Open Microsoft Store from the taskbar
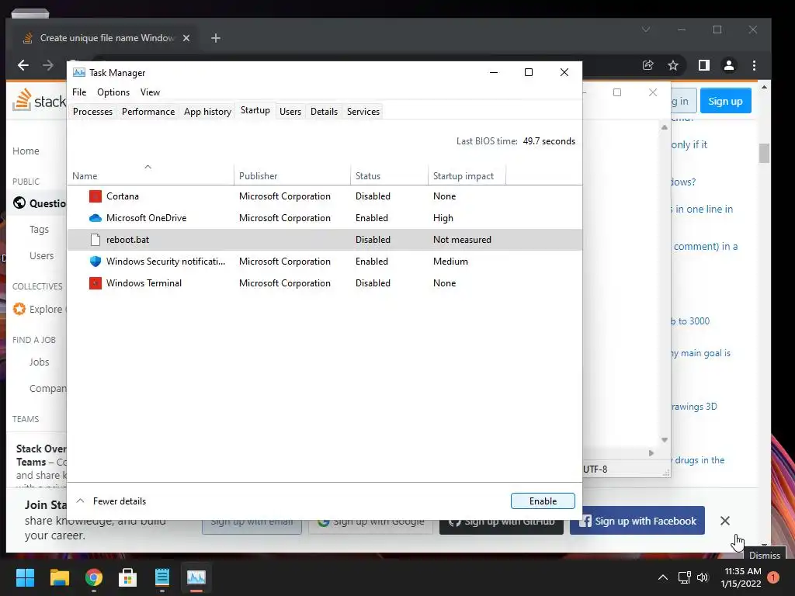 [x=128, y=577]
